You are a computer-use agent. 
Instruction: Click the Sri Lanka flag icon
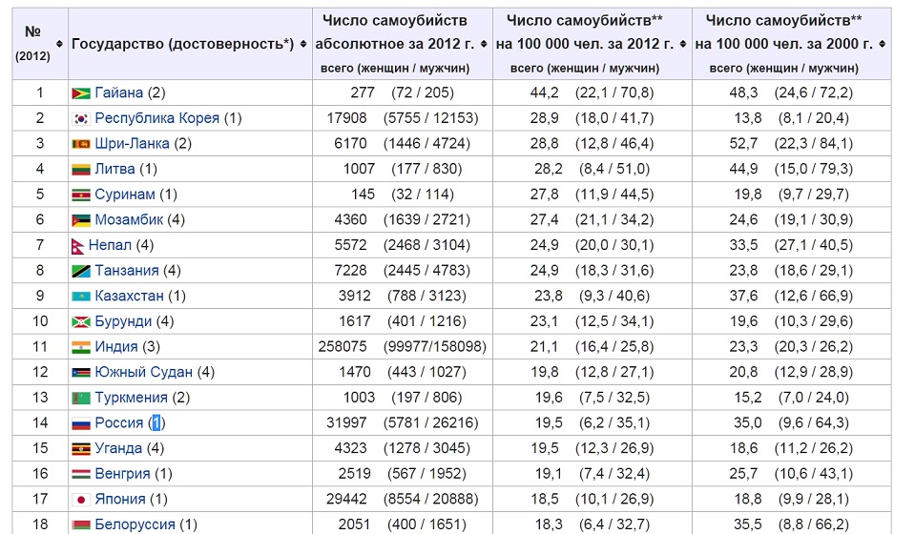click(x=81, y=144)
